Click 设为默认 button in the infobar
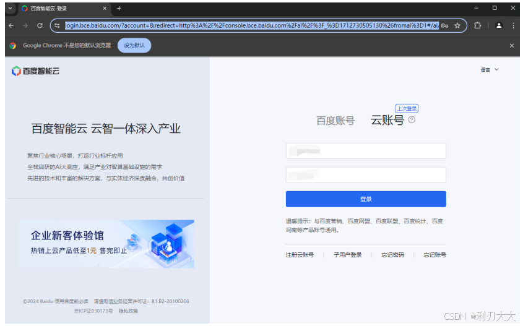The image size is (523, 326). coord(134,45)
